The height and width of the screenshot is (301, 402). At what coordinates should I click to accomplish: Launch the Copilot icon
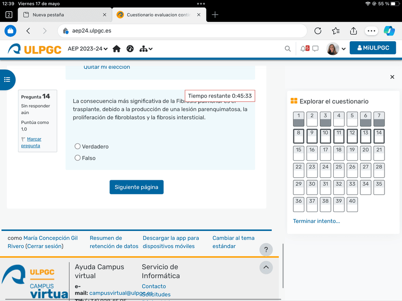389,31
